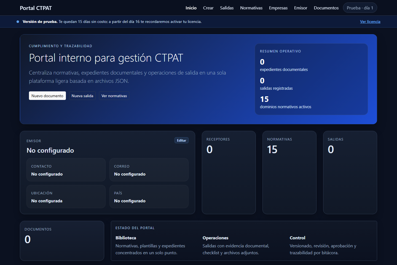This screenshot has width=397, height=265.
Task: Open the Normativas counter card showing 15
Action: [x=289, y=173]
